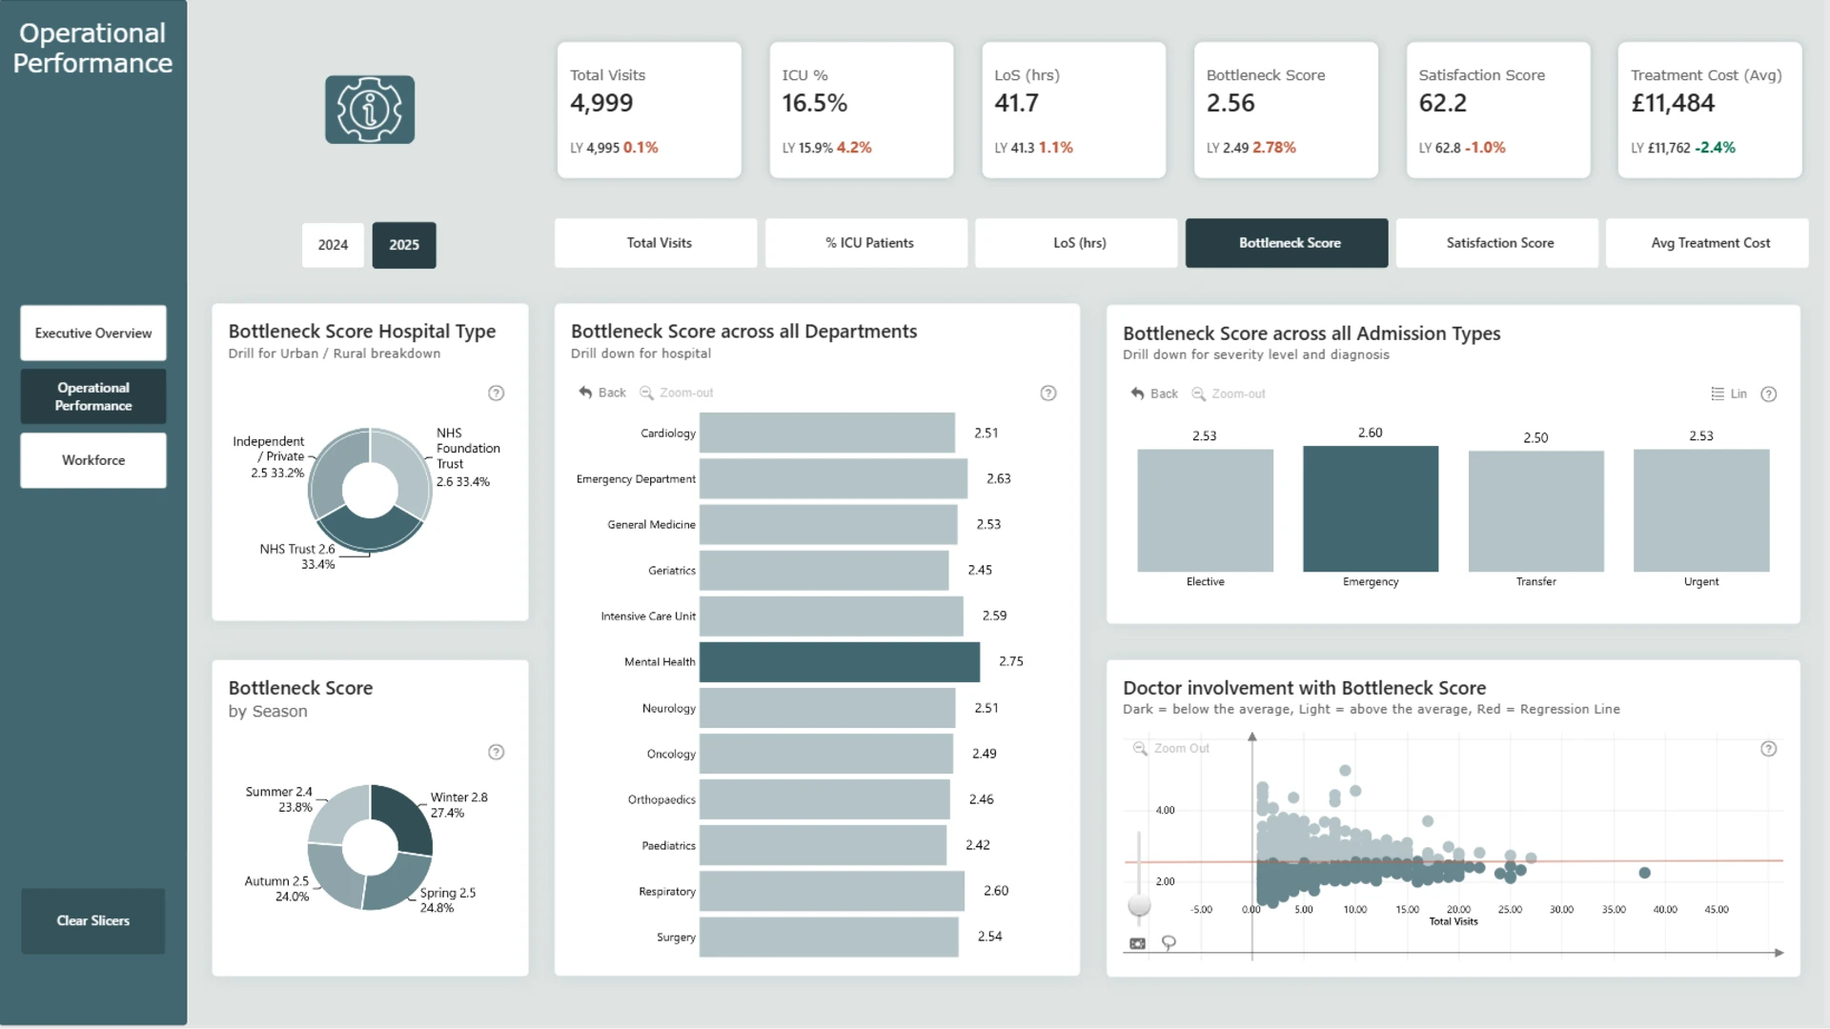Click help icon on Doctor involvement scatter chart

[1768, 749]
